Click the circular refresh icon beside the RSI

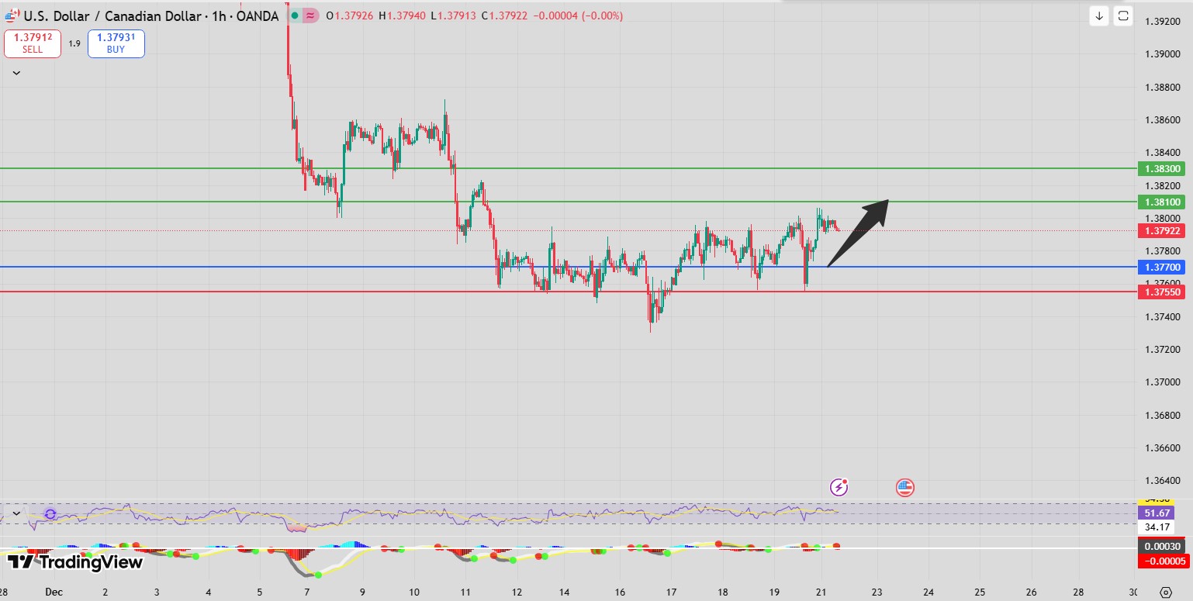click(50, 513)
